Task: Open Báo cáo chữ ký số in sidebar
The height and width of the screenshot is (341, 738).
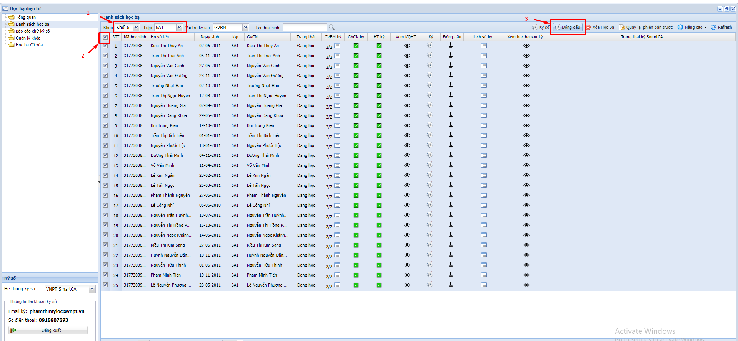Action: pos(33,31)
